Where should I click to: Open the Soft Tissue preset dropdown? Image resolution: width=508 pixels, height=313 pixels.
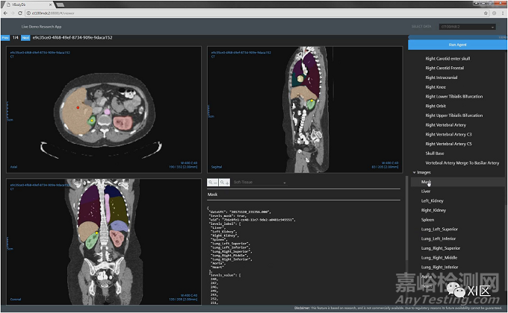click(x=256, y=182)
